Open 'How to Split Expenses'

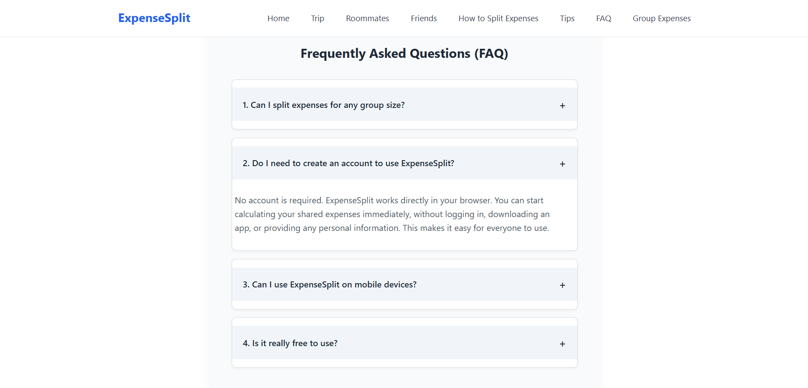coord(498,18)
